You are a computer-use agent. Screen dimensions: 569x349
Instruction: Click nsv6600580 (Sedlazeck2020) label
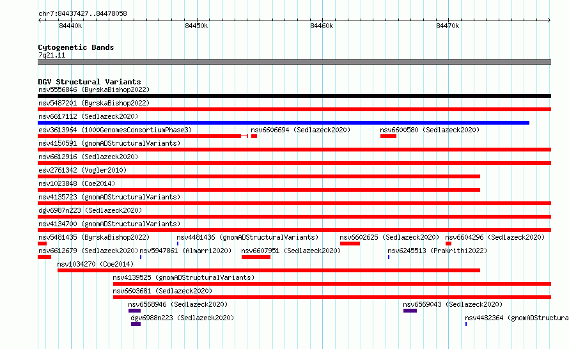(x=430, y=130)
